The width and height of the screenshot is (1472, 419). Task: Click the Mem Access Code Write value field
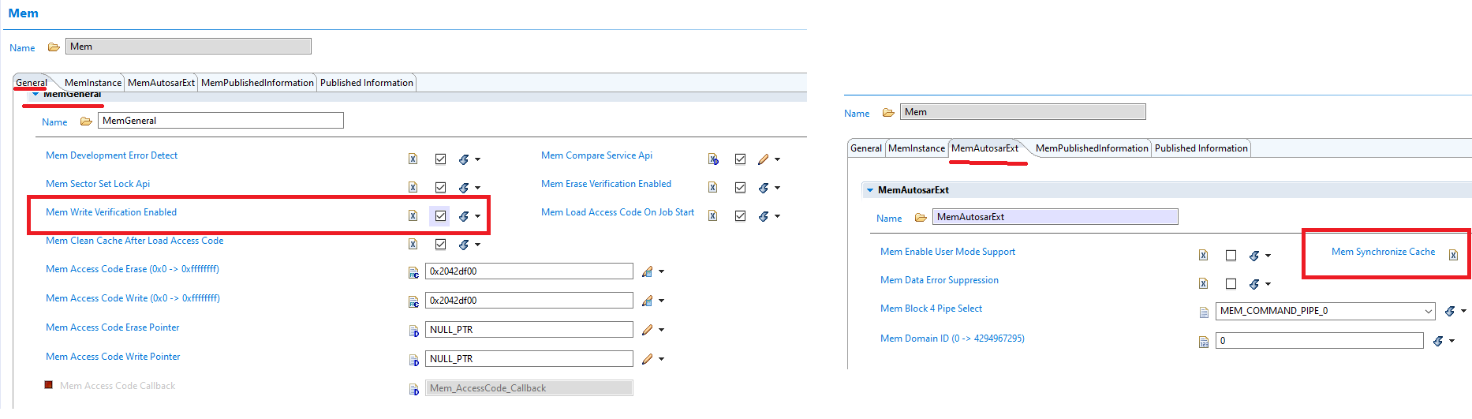pyautogui.click(x=529, y=301)
